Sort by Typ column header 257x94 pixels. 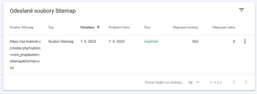point(51,27)
